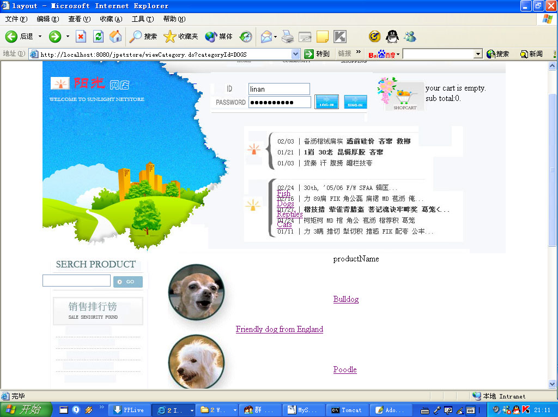Click the K logo toolbar icon
558x417 pixels.
340,37
